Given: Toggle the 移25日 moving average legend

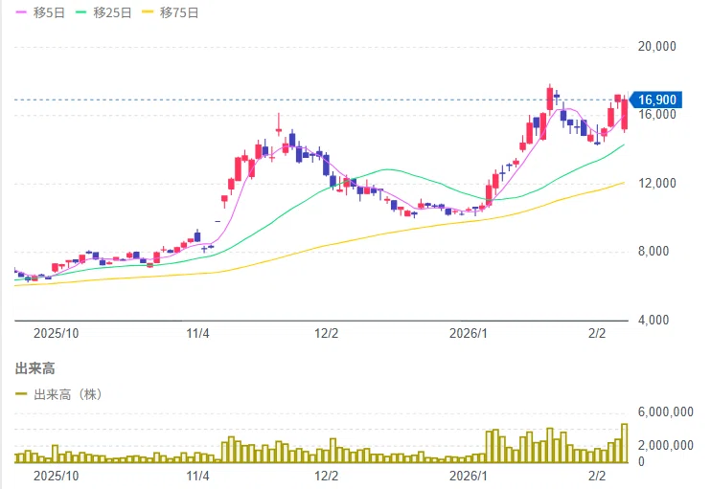Looking at the screenshot, I should (x=103, y=12).
